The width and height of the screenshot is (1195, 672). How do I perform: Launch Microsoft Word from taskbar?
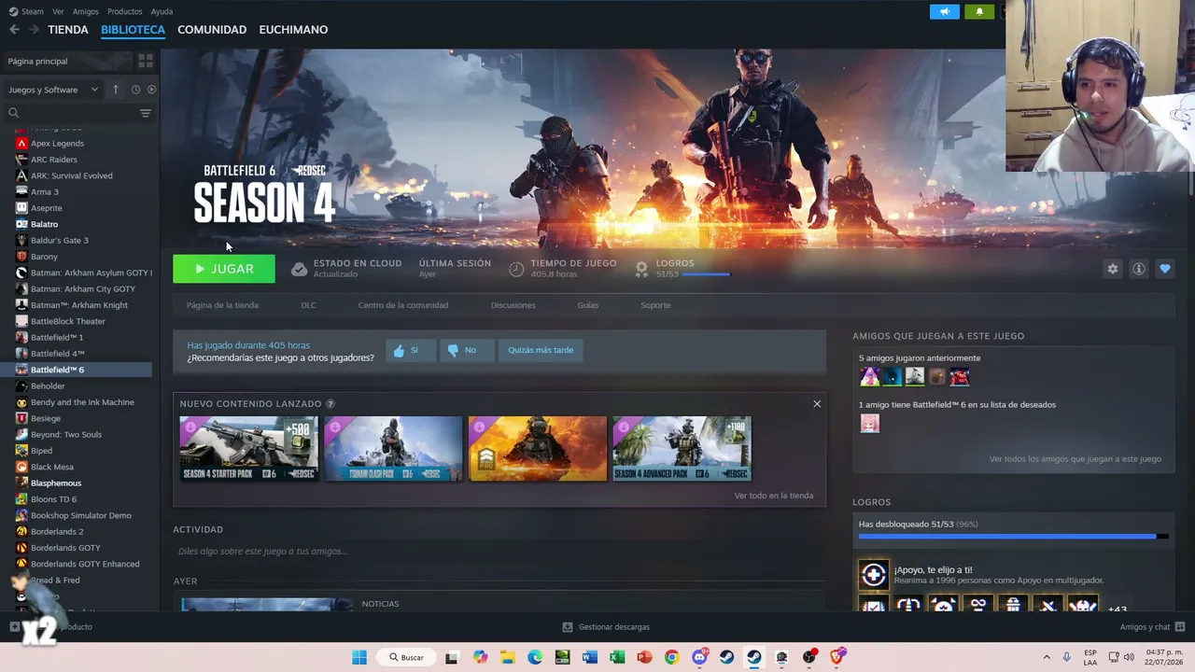pos(589,657)
